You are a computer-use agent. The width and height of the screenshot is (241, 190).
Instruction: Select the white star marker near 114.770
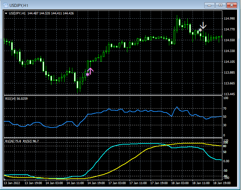[200, 30]
